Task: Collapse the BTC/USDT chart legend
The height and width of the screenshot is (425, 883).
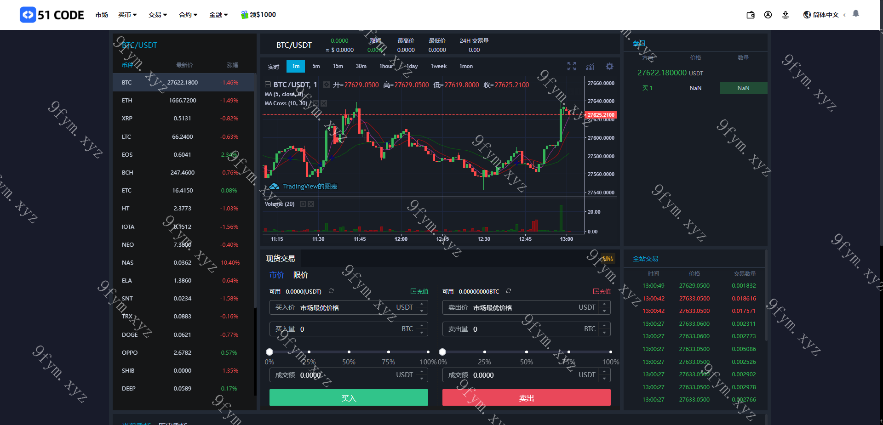Action: 268,85
